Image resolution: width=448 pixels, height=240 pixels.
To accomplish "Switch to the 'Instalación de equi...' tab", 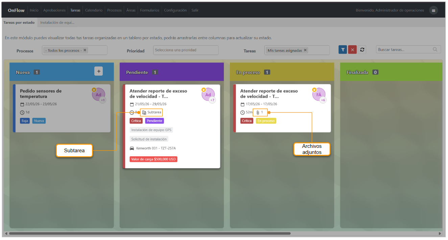I will (57, 23).
